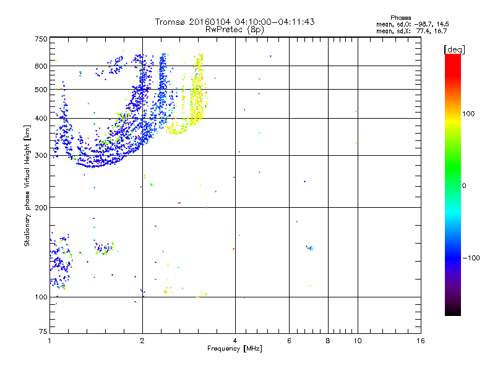Image resolution: width=495 pixels, height=371 pixels.
Task: Click the blue E-layer cluster near 1 MHz
Action: click(x=61, y=262)
